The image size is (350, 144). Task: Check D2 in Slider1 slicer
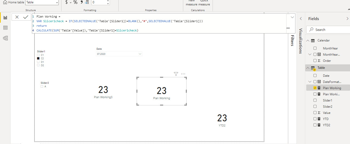(x=38, y=65)
